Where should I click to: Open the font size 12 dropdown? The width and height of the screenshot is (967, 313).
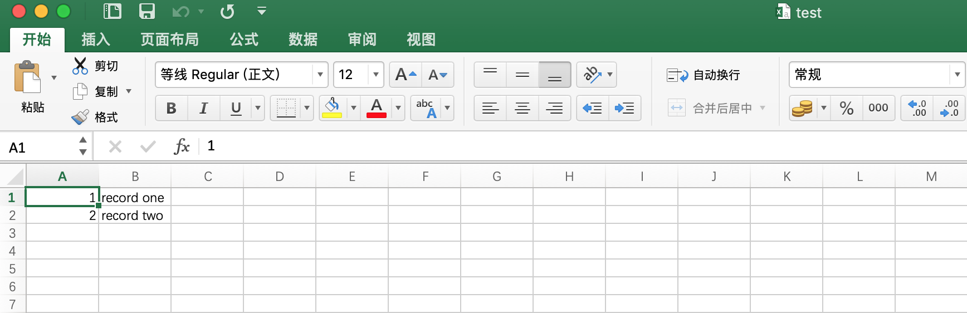pyautogui.click(x=376, y=75)
